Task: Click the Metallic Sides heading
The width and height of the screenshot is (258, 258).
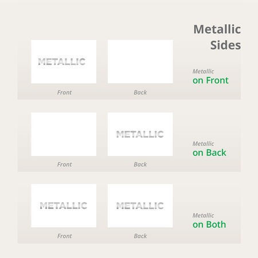Action: coord(217,37)
